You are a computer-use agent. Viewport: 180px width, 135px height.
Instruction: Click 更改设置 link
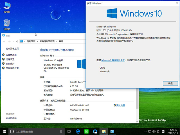(121, 105)
